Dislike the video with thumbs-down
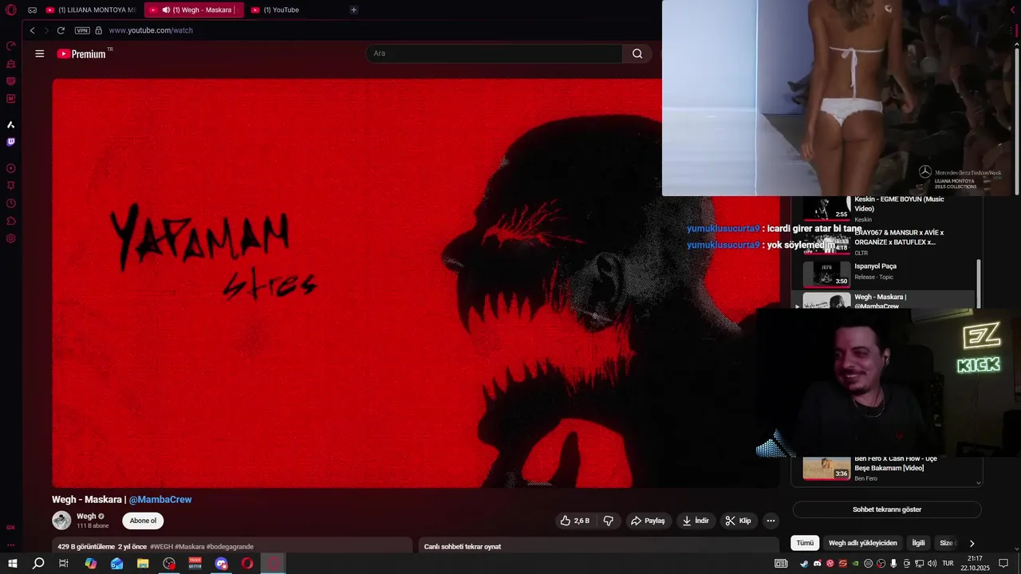The image size is (1021, 574). point(609,521)
